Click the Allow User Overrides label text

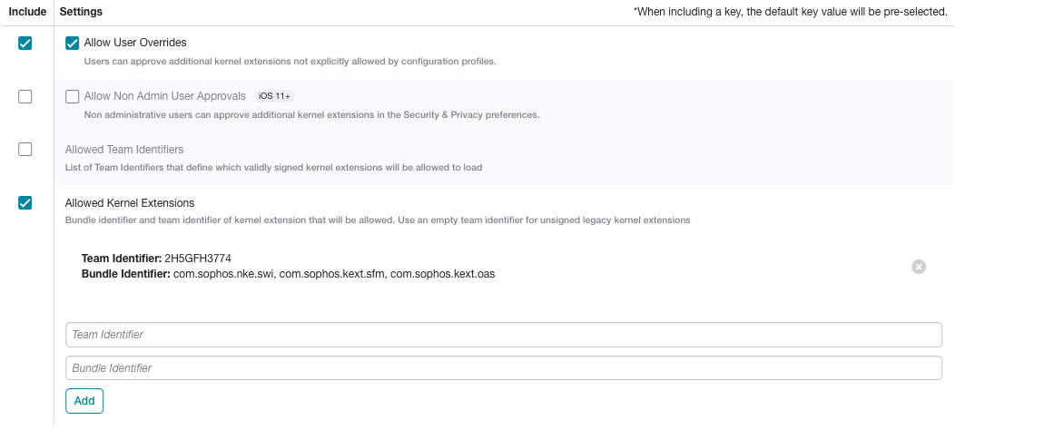click(135, 43)
